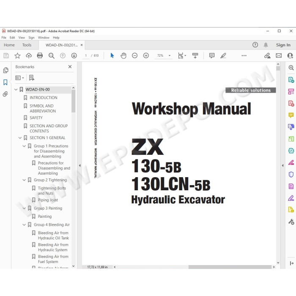Open Help question mark icon
This screenshot has width=296, height=296.
click(x=255, y=45)
